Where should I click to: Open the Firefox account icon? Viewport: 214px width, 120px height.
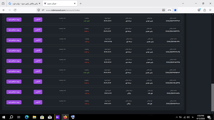point(199,10)
